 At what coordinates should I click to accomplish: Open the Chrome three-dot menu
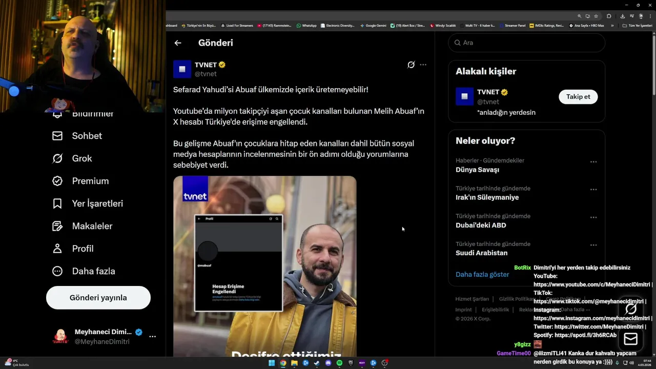click(650, 16)
